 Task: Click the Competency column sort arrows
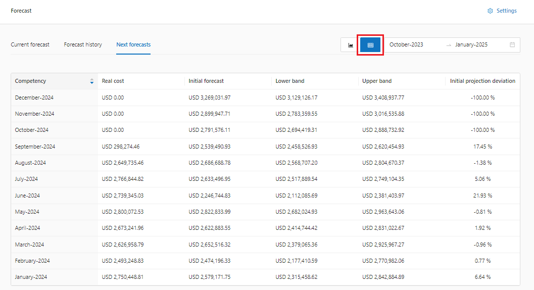(x=91, y=81)
